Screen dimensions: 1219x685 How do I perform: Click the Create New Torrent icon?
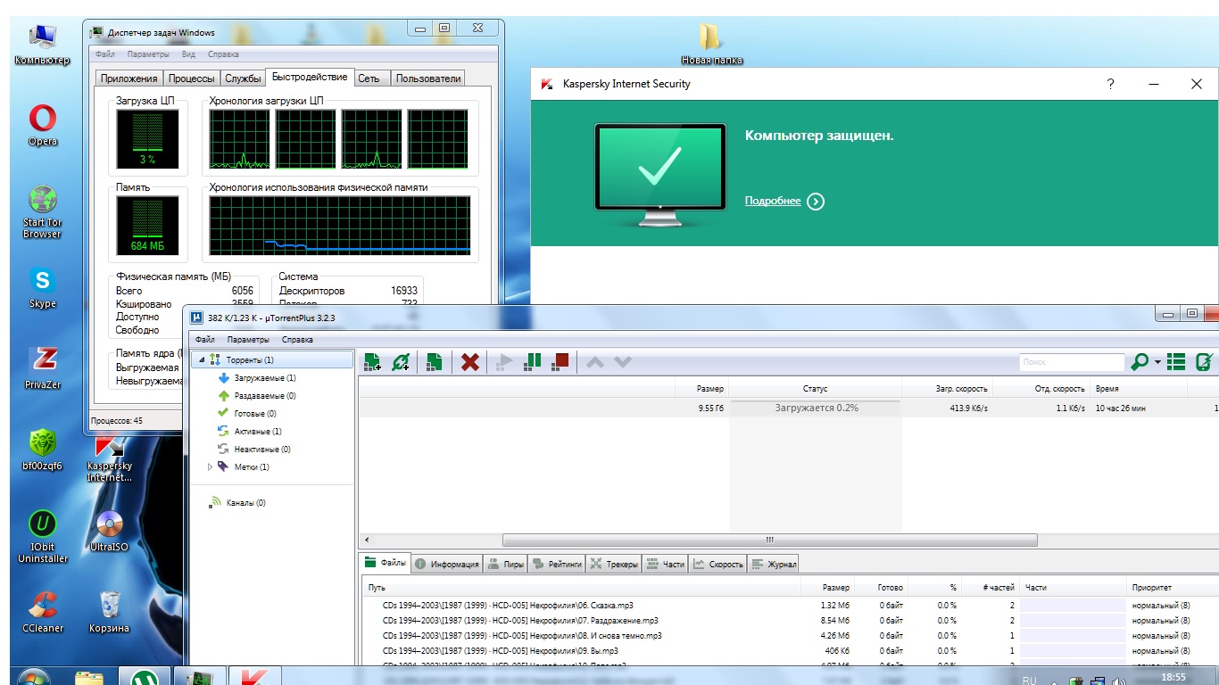[435, 362]
